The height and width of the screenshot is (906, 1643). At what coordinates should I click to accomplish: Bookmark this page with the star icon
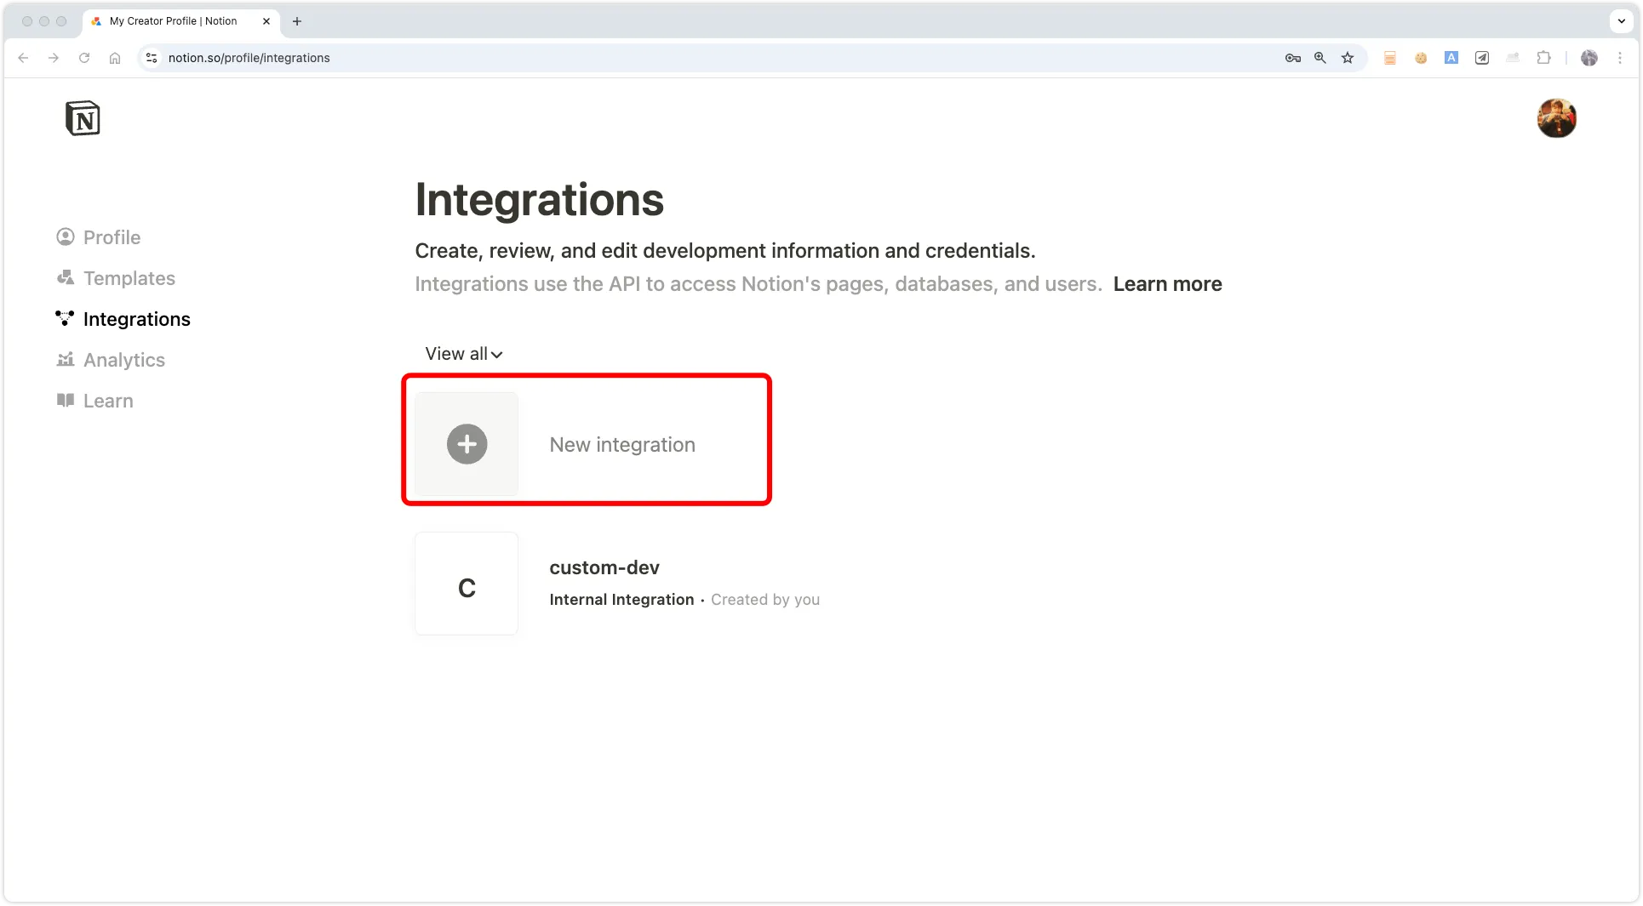(x=1348, y=58)
